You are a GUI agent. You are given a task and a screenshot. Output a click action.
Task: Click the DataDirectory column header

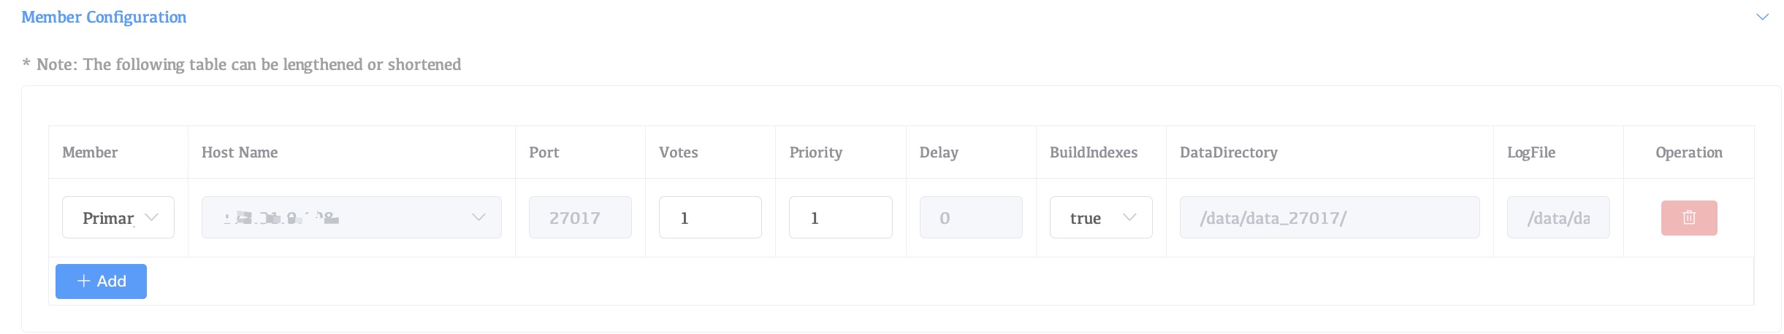[x=1228, y=152]
